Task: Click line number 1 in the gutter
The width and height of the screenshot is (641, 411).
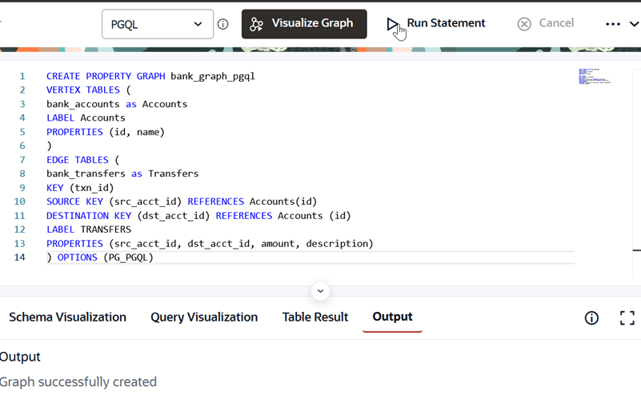Action: click(22, 77)
